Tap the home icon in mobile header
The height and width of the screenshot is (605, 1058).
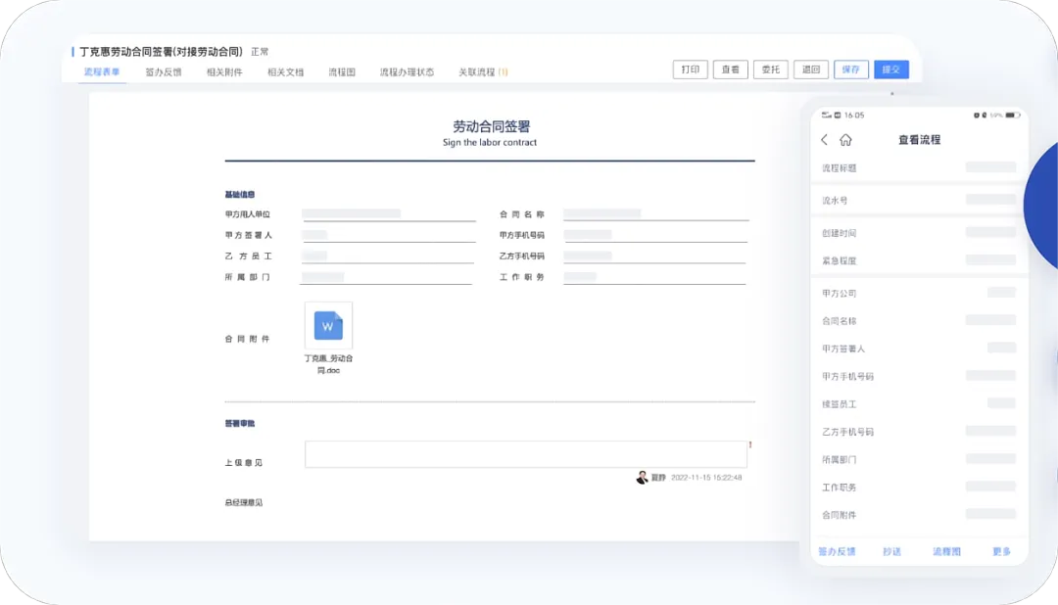(x=845, y=140)
